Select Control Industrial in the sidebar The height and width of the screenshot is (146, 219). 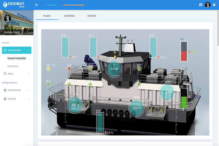[17, 58]
